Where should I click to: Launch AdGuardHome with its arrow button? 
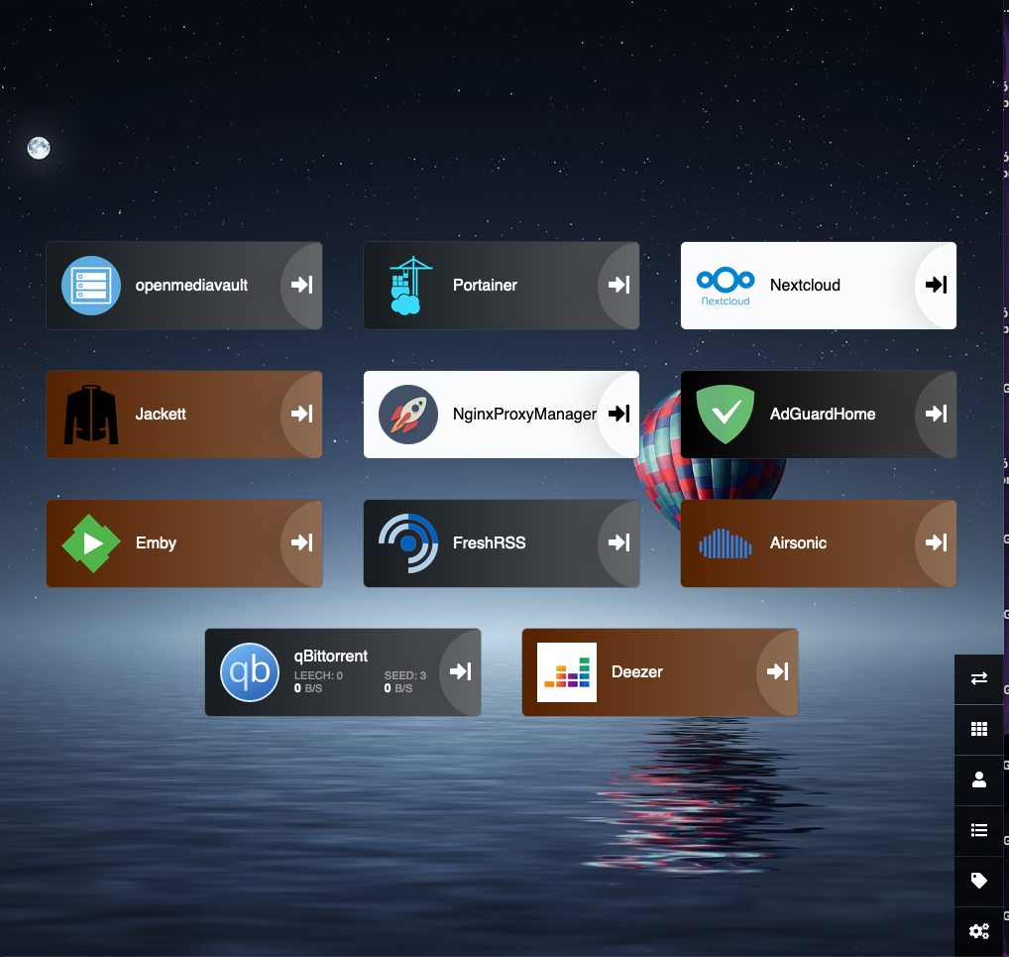click(x=937, y=414)
